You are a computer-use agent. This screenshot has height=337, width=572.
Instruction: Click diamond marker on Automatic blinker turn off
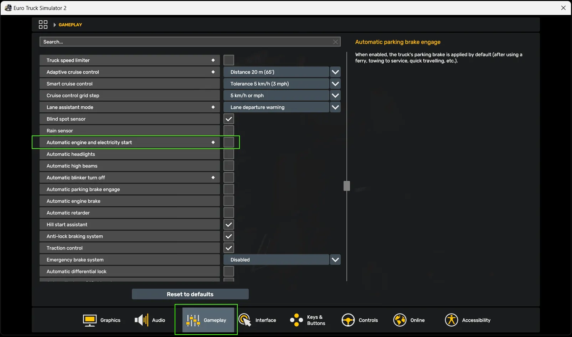(213, 177)
